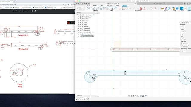The height and width of the screenshot is (107, 191).
Task: Click zoom out in the PDF viewer toolbar
Action: coord(21,11)
